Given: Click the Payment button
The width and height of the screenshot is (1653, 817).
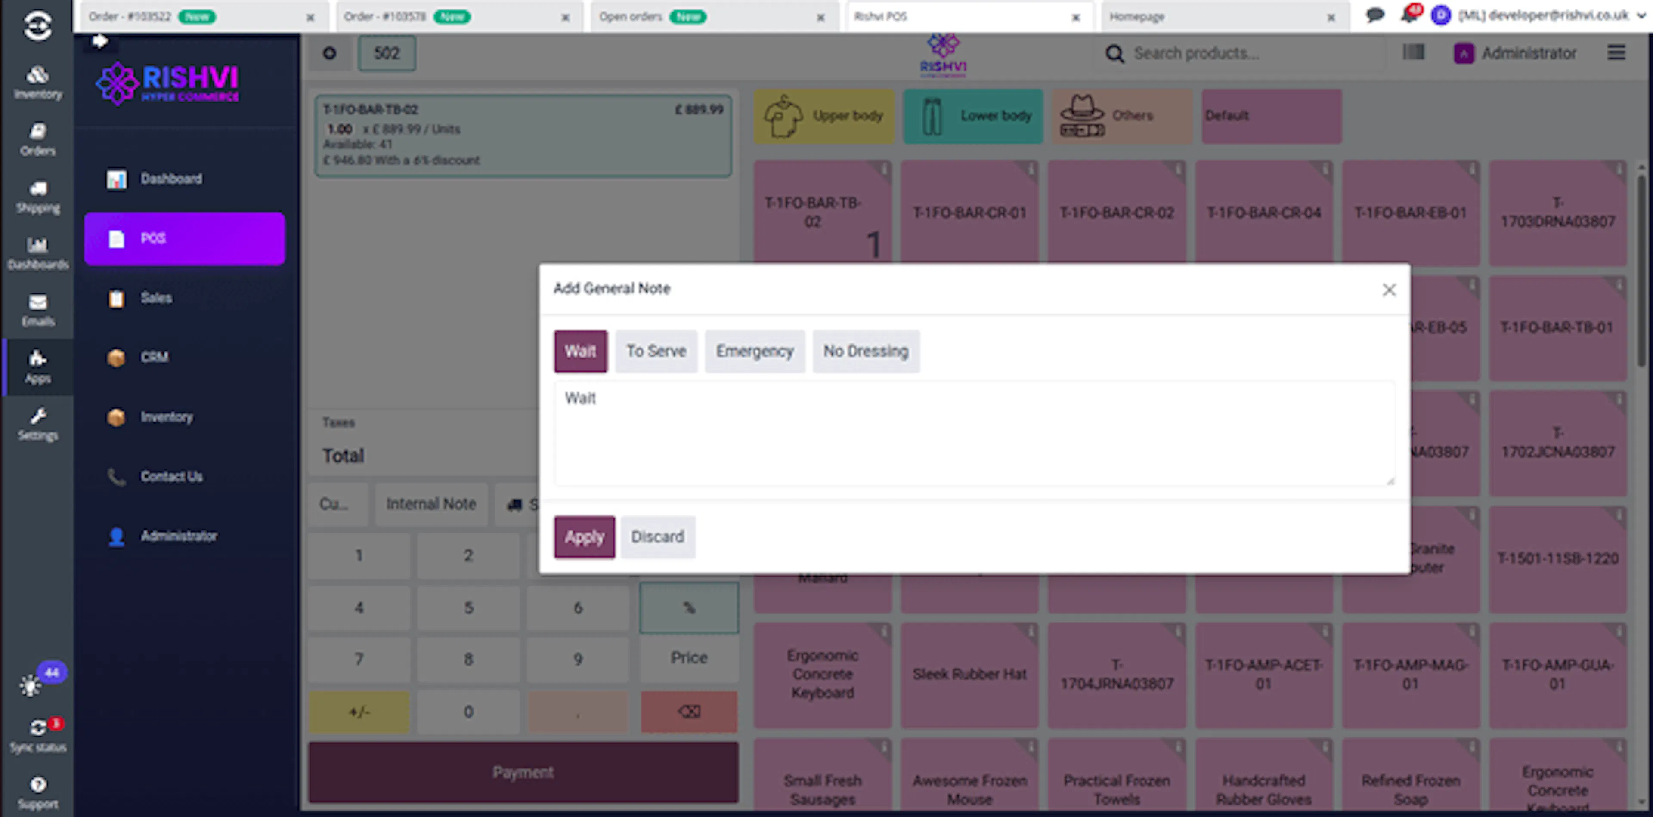Looking at the screenshot, I should click(x=523, y=772).
